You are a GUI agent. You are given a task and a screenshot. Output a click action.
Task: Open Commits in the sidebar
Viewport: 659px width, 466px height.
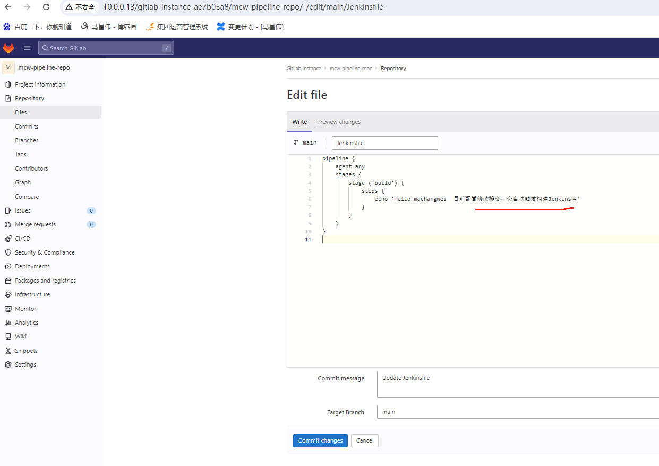(x=27, y=126)
